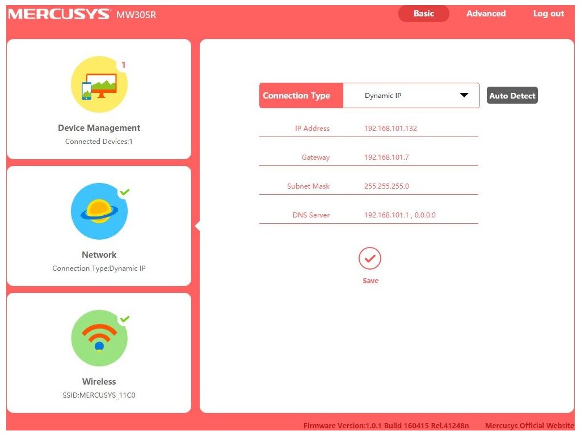Viewport: 581px width, 435px height.
Task: Click the SSID:MERCUSYS_11C0 text
Action: tap(99, 395)
